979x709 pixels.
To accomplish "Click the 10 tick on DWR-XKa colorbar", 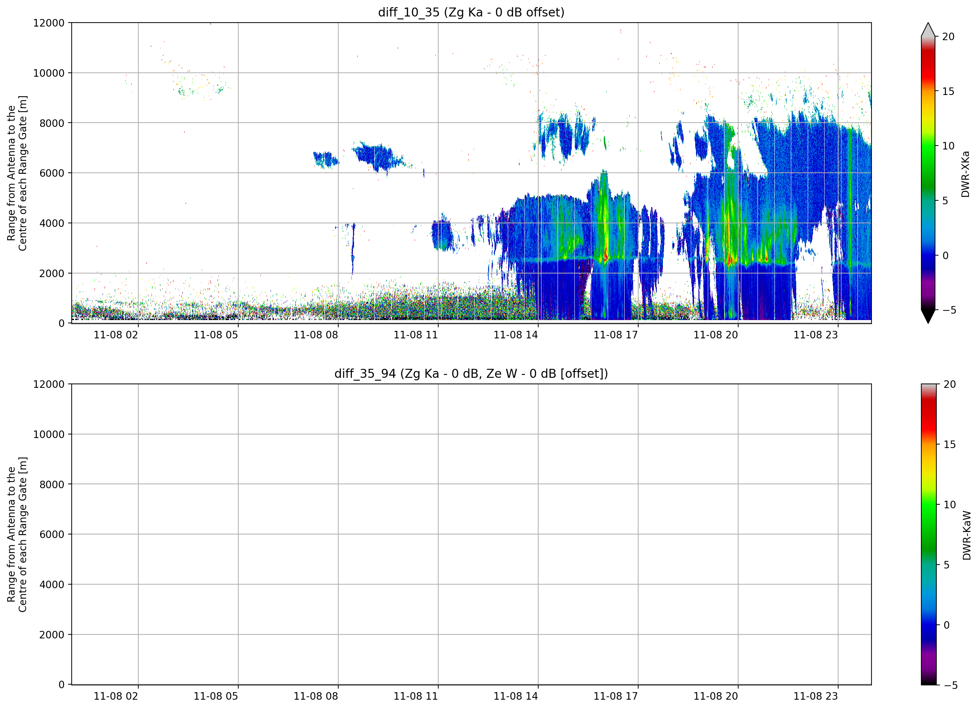I will pyautogui.click(x=948, y=146).
